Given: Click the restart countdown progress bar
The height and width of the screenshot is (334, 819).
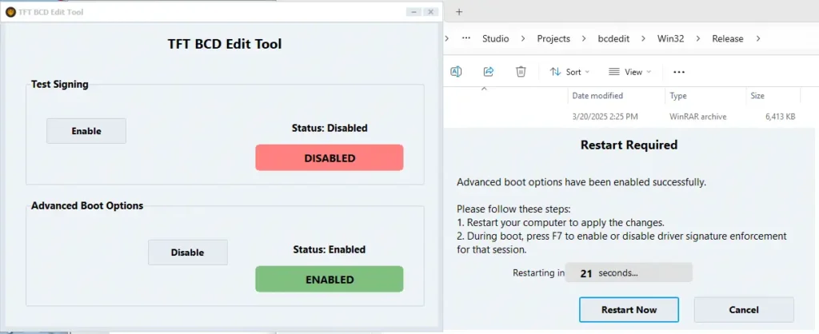Looking at the screenshot, I should pyautogui.click(x=629, y=273).
